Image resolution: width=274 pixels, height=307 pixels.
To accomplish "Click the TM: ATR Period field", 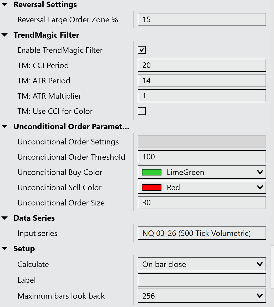I will coord(202,80).
